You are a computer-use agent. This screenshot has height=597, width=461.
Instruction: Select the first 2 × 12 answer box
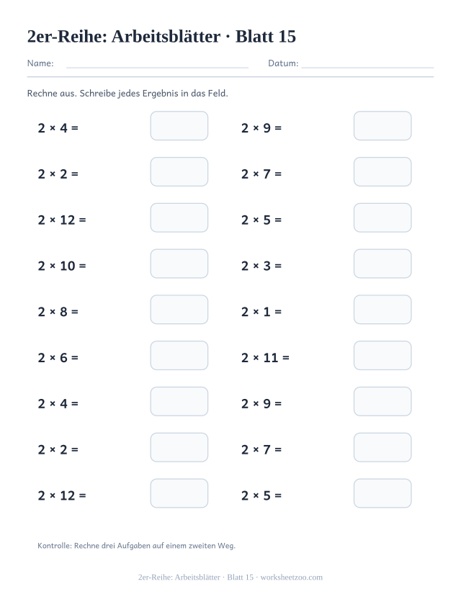click(x=179, y=217)
